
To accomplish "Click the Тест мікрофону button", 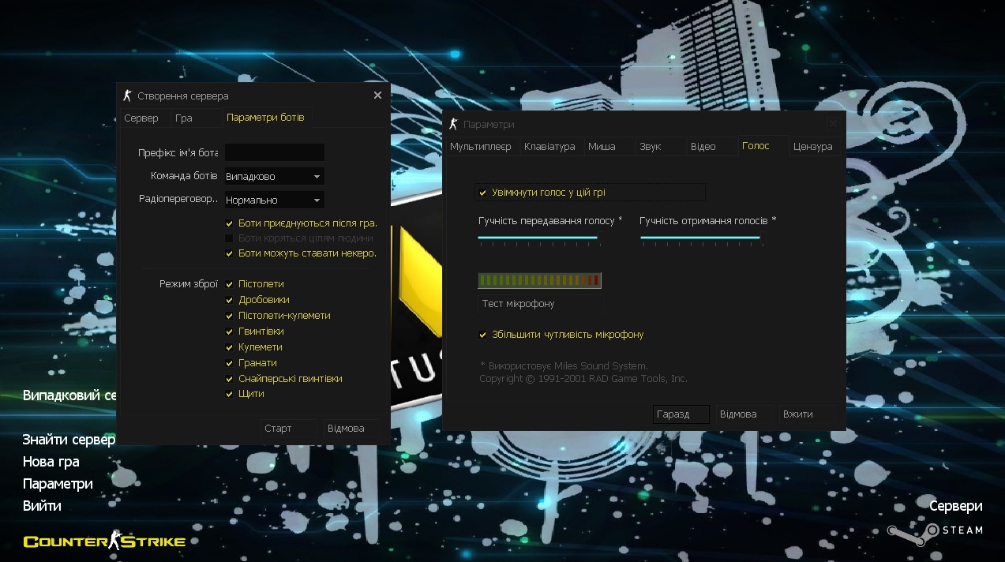I will pyautogui.click(x=540, y=304).
